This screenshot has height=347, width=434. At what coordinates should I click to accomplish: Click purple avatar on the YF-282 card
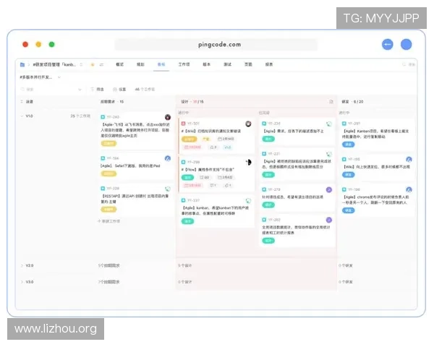[329, 220]
